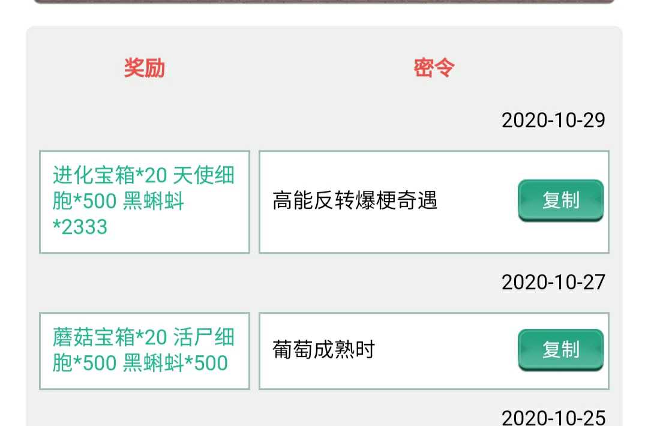Select the 2020-10-29 date label
648x426 pixels.
pos(553,120)
